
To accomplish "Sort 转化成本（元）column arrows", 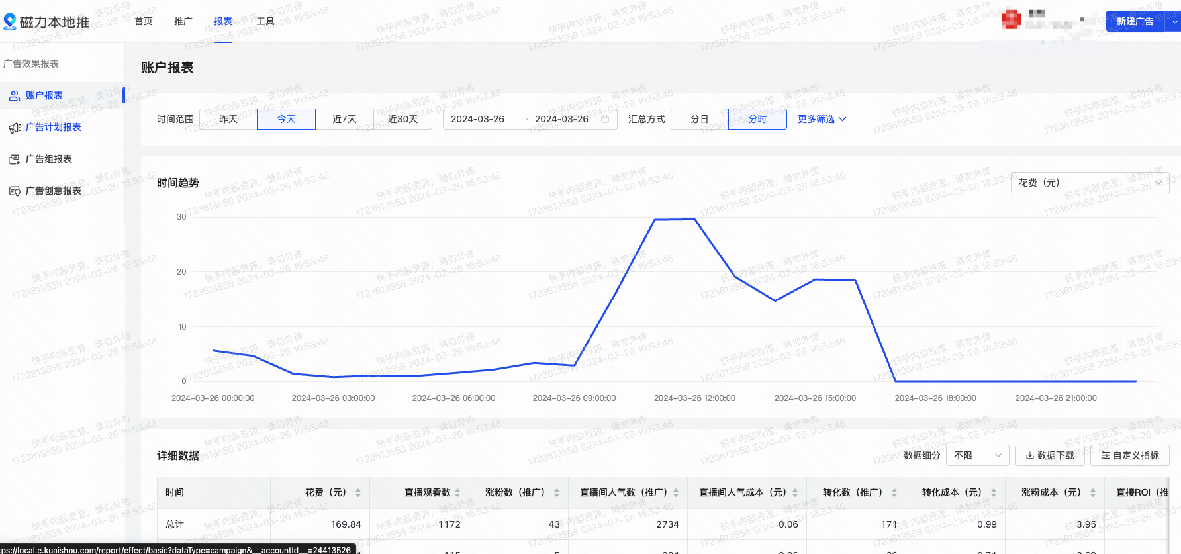I will click(994, 492).
